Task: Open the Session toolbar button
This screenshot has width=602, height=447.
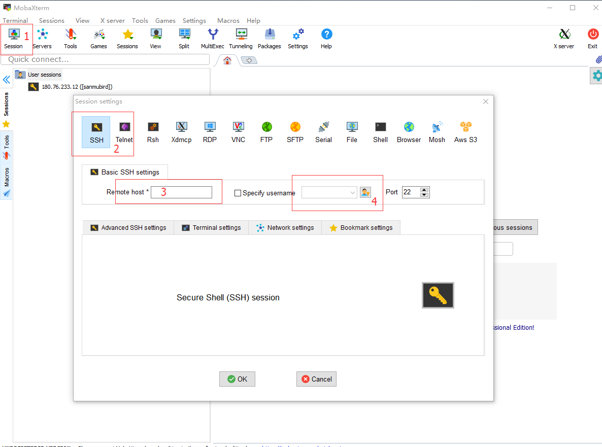Action: pos(14,39)
